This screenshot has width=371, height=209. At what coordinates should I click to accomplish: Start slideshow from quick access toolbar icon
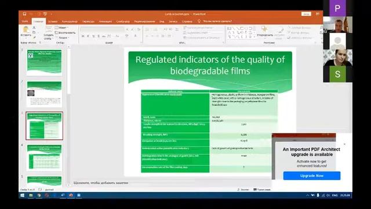tap(45, 14)
